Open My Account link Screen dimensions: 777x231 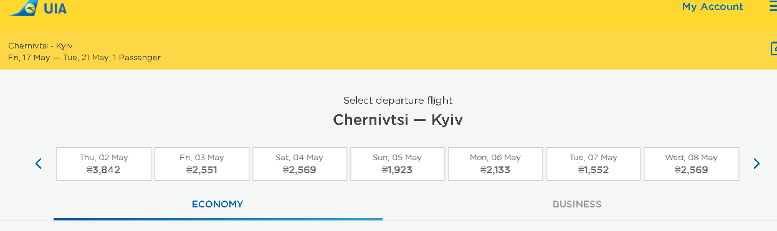(712, 7)
